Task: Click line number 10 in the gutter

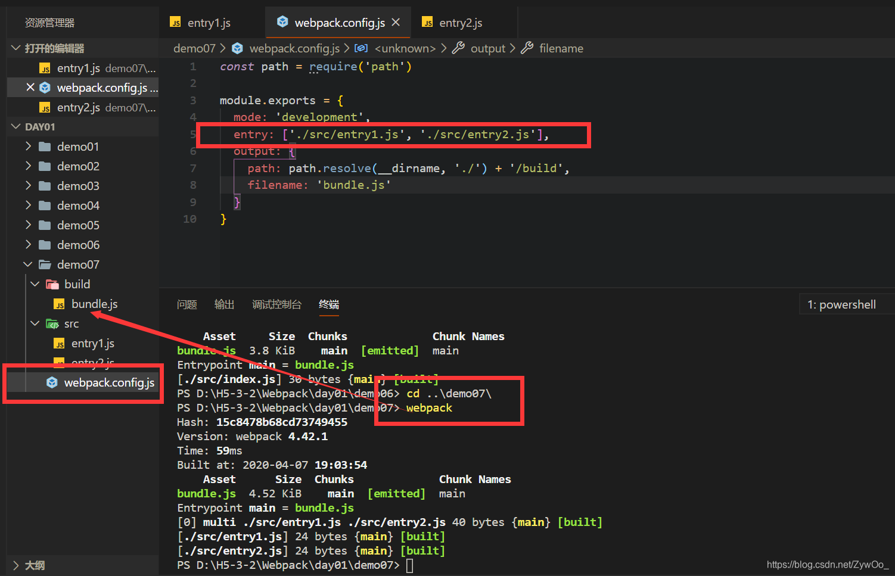Action: pos(189,219)
